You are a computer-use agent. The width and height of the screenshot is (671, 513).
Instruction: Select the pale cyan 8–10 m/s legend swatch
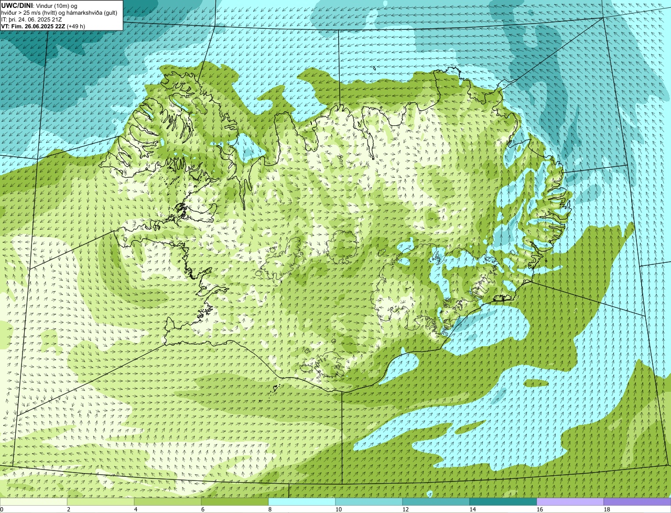point(302,501)
